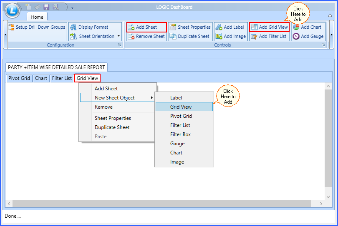Viewport: 338px width, 226px height.
Task: Select Chart in the submenu
Action: coord(184,153)
